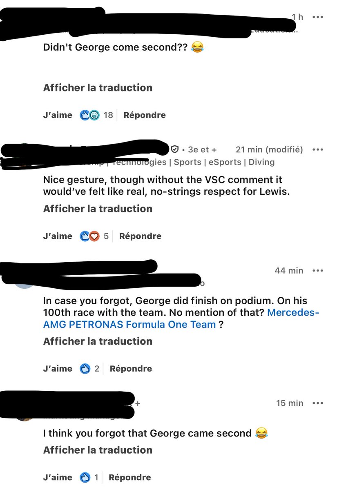Open the three-dots menu on the 1 h comment

click(317, 17)
